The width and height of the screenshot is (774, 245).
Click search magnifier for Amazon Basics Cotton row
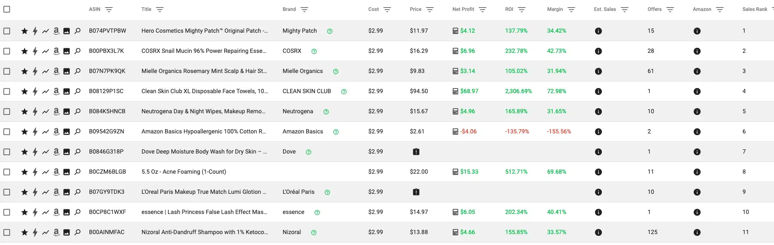pyautogui.click(x=77, y=132)
